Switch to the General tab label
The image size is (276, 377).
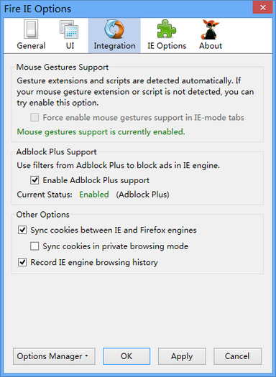click(x=31, y=46)
